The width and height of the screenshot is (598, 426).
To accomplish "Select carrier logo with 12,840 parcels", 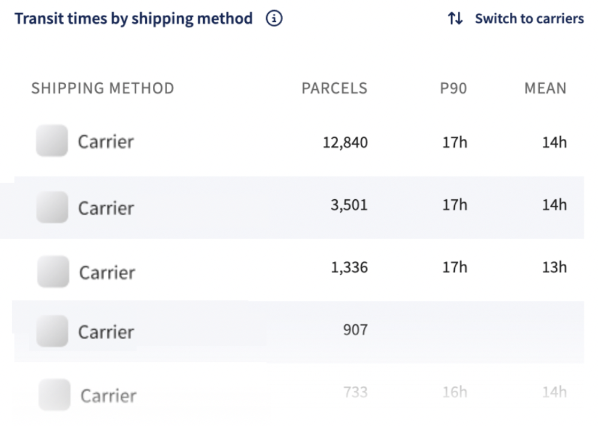I will click(52, 141).
